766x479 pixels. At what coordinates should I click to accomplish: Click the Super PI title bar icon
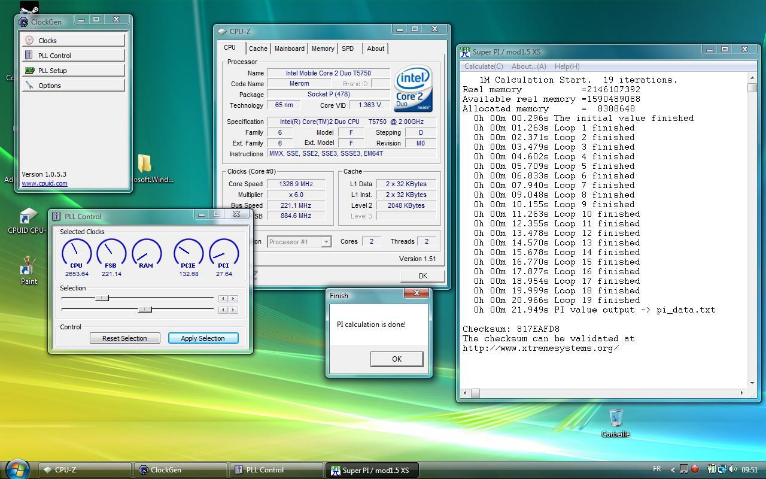click(x=465, y=52)
